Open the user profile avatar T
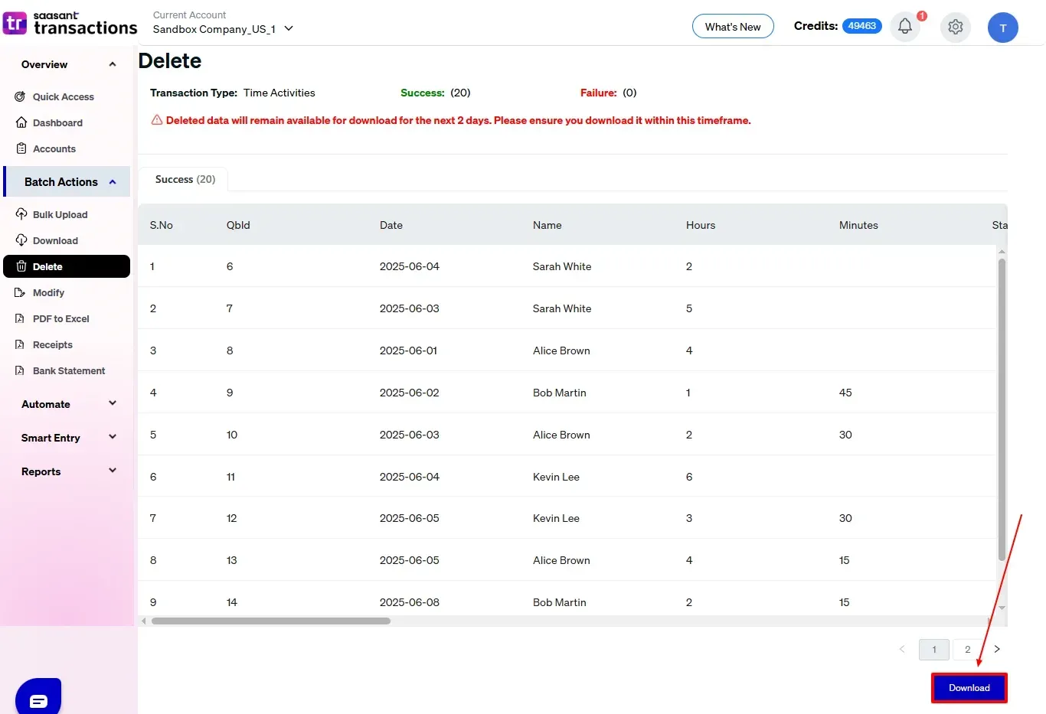 (x=1002, y=28)
